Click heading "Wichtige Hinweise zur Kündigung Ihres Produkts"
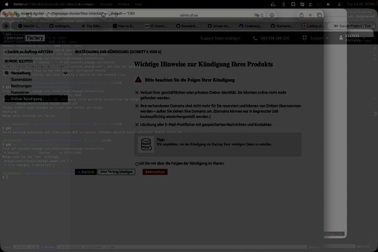Screen dimensions: 378x252 tap(203, 64)
